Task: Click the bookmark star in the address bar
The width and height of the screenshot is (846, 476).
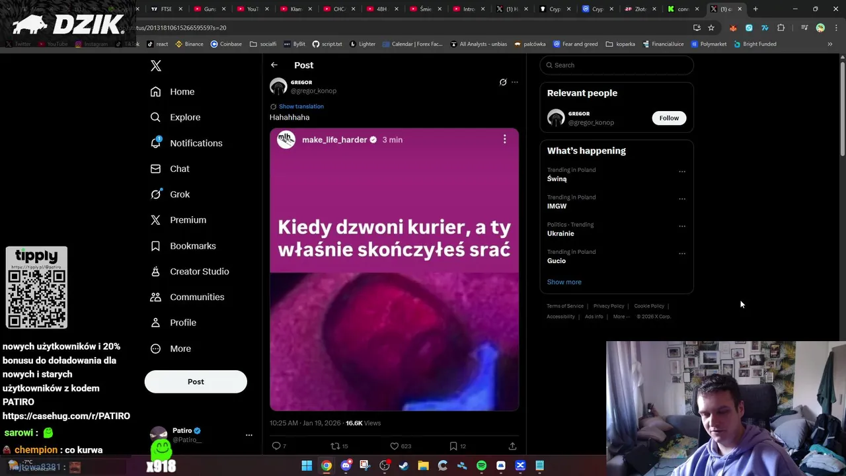Action: 711,28
